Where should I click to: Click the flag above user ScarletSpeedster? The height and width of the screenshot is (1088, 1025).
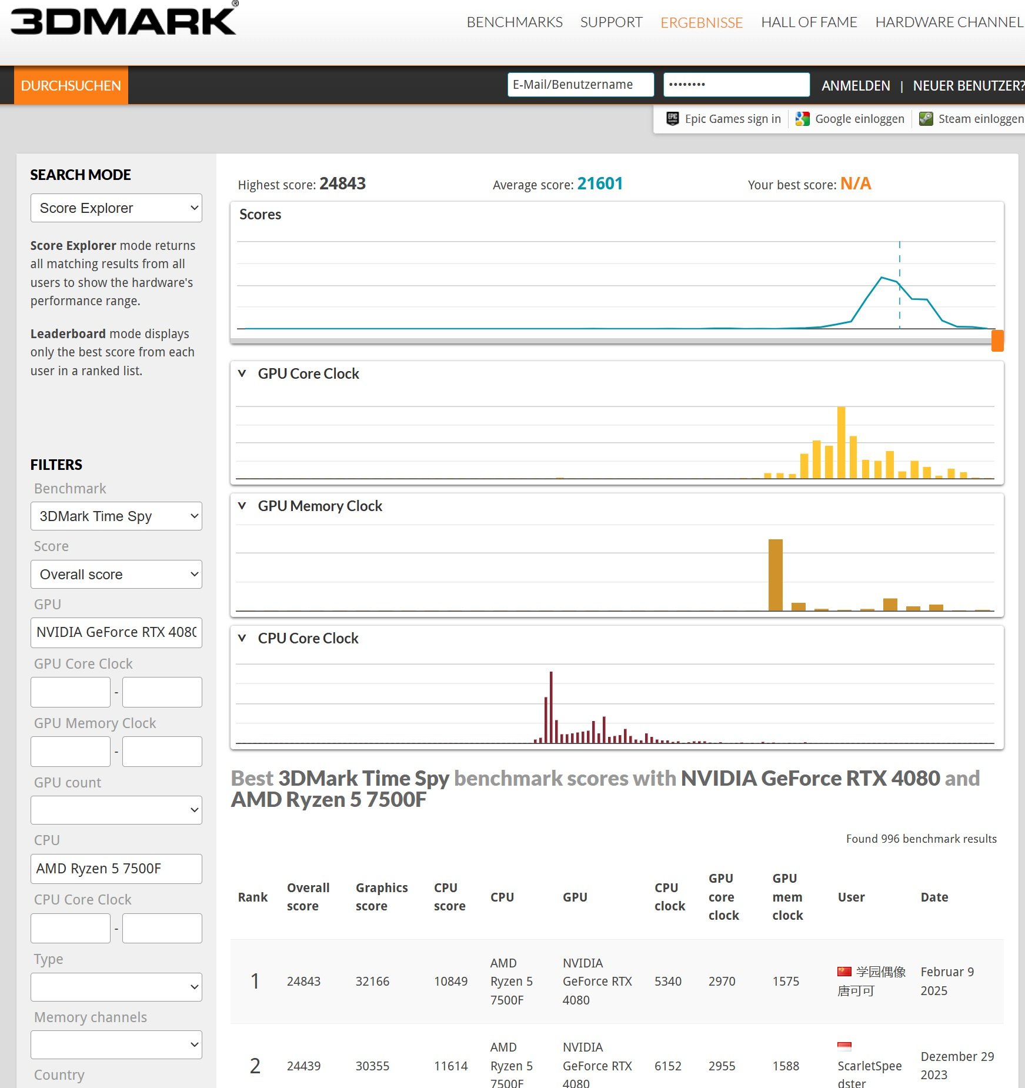[844, 1046]
